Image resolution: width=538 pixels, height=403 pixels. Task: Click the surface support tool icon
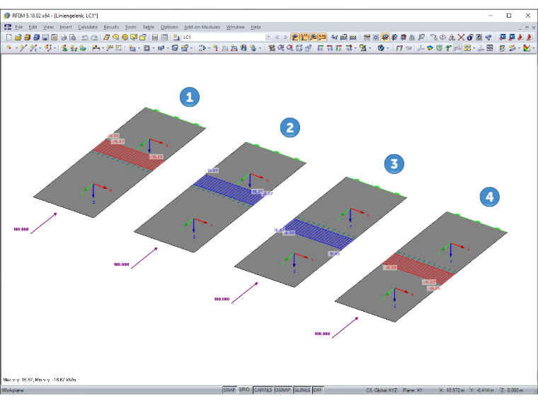click(83, 48)
